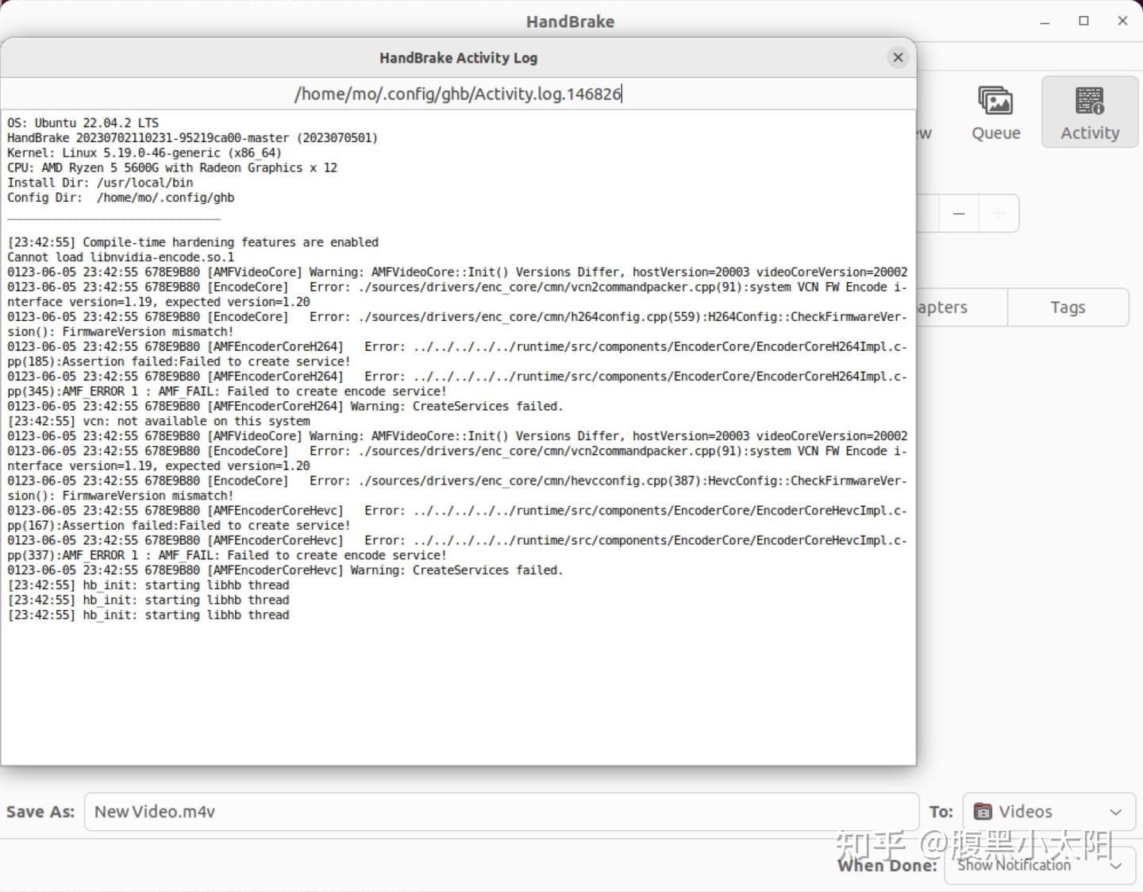Minimize the HandBrake window
Viewport: 1143px width, 892px height.
(x=1044, y=21)
